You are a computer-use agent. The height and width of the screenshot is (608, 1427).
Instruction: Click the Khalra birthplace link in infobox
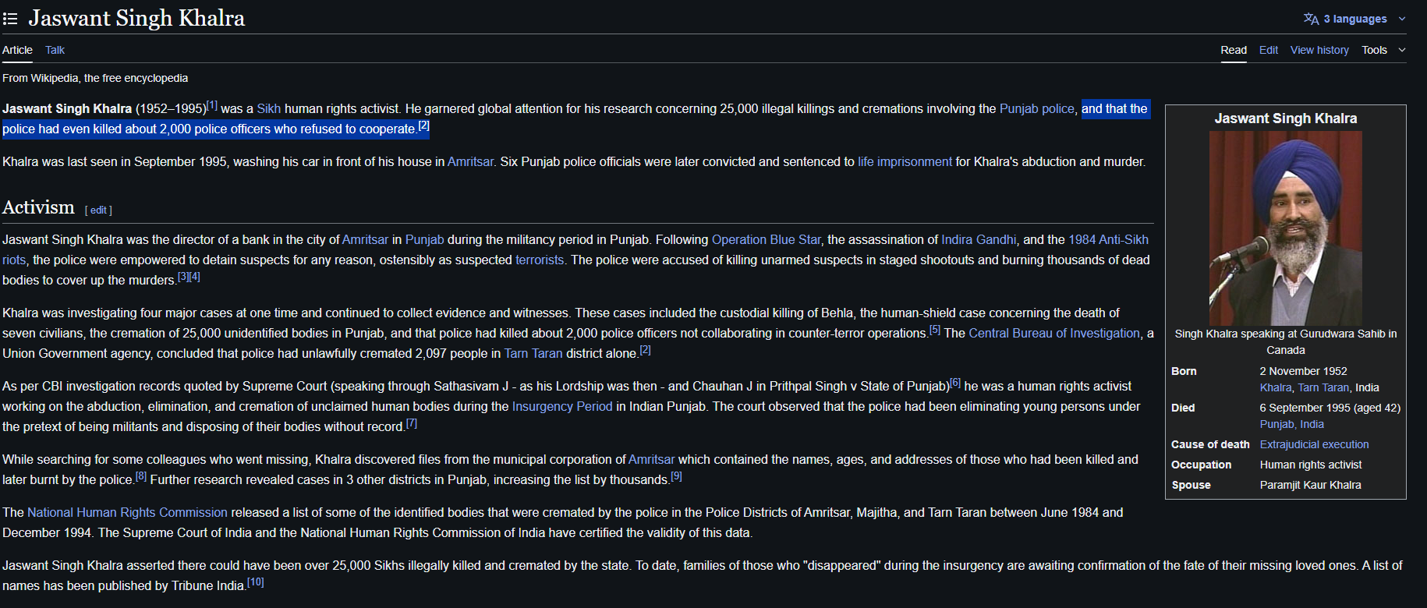click(1276, 387)
